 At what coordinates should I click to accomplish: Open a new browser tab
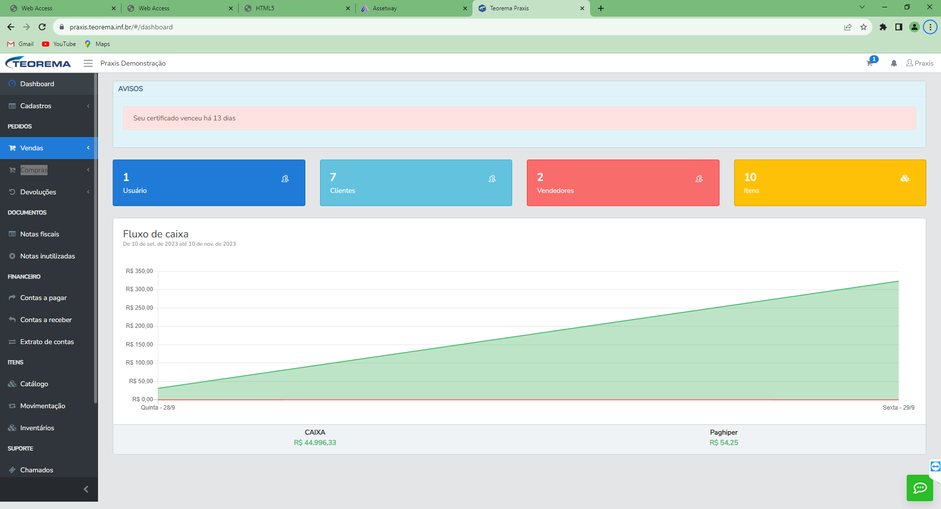[x=601, y=8]
